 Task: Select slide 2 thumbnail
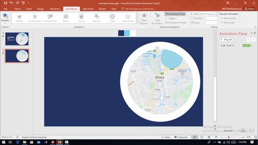tap(17, 56)
